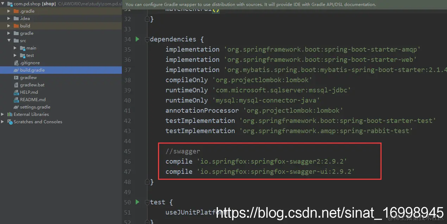
Task: Expand External Libraries node
Action: pos(3,114)
